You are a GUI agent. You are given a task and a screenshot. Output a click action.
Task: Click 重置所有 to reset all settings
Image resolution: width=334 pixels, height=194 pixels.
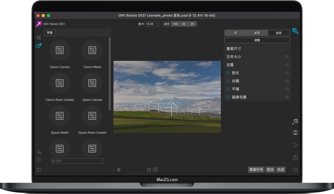point(256,170)
